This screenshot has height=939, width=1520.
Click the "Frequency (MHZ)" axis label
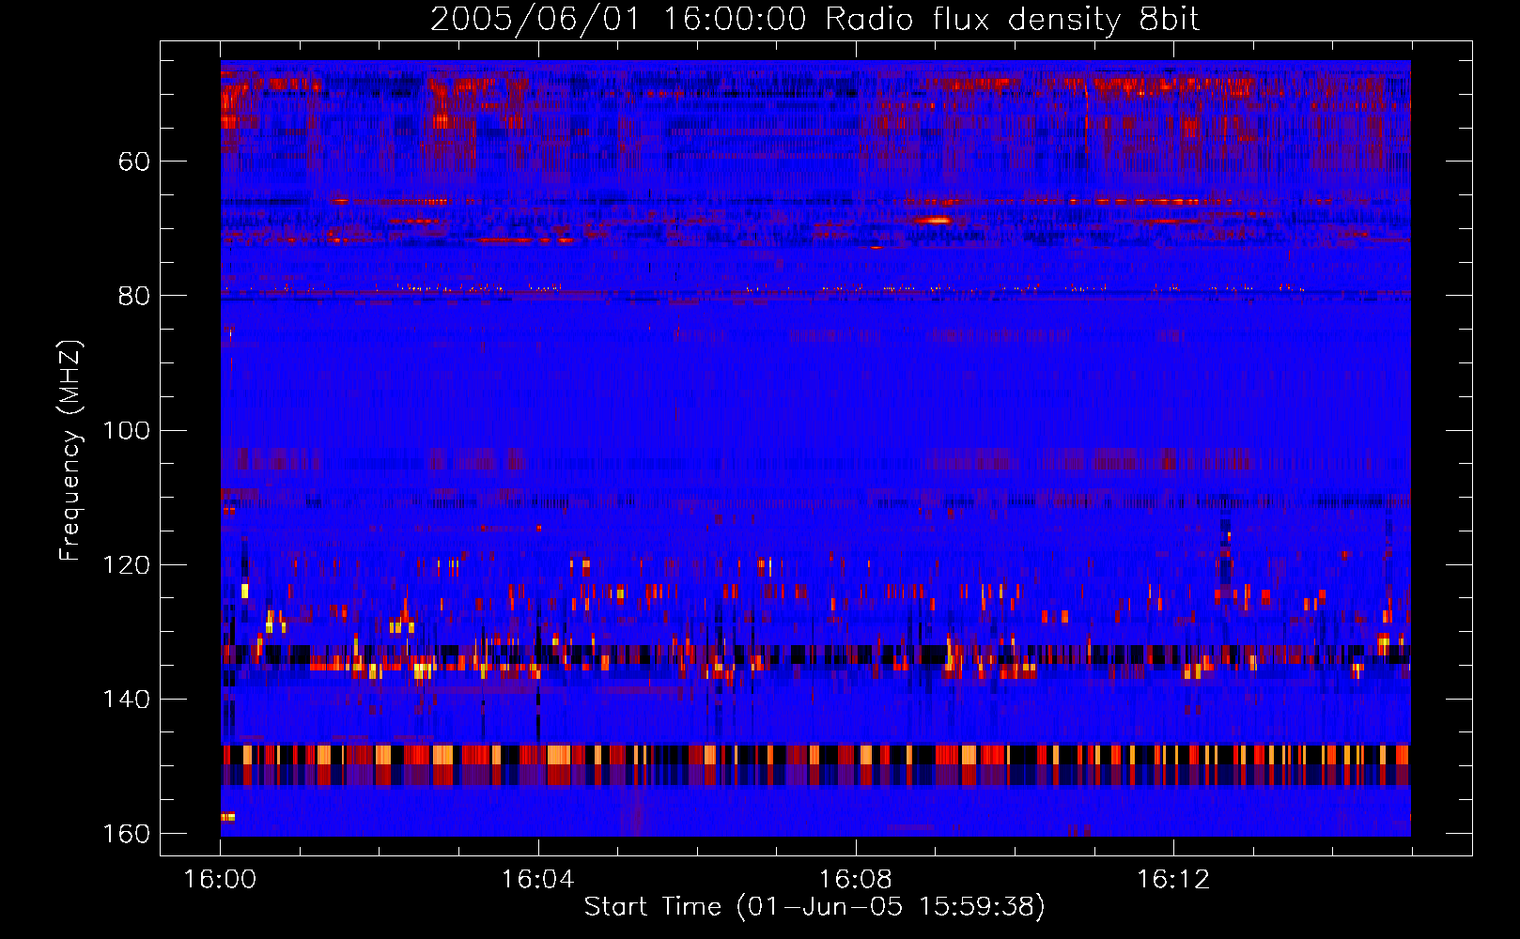70,451
